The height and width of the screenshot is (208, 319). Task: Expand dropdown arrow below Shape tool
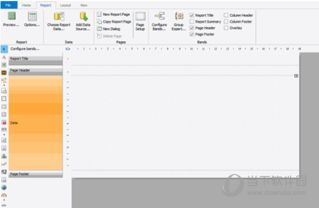(4, 85)
